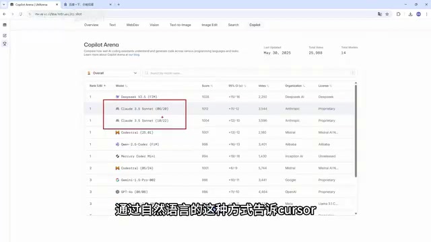This screenshot has width=431, height=242.
Task: Select 'Codestral (25.01)' model name
Action: [137, 132]
